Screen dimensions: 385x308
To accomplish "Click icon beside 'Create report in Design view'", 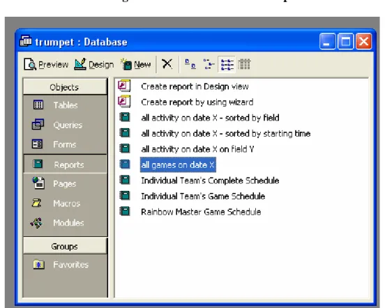I will pyautogui.click(x=124, y=86).
